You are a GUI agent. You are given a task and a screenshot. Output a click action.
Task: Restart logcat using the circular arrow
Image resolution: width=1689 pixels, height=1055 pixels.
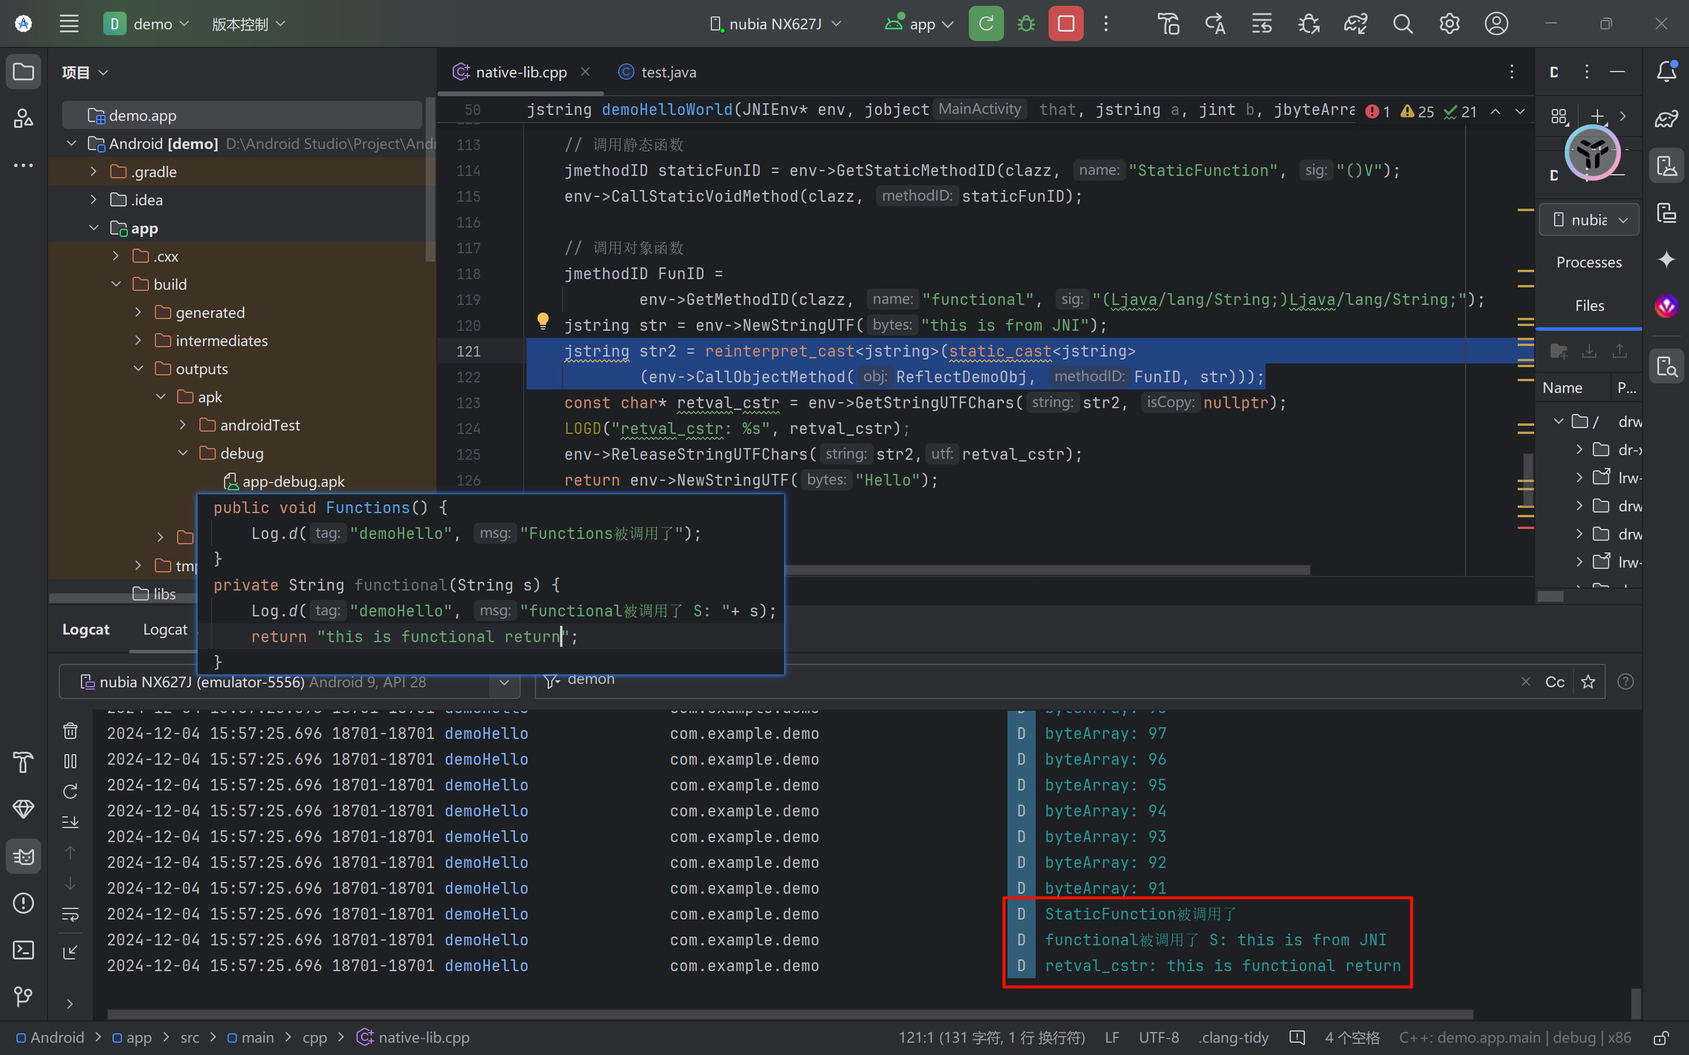click(x=70, y=791)
